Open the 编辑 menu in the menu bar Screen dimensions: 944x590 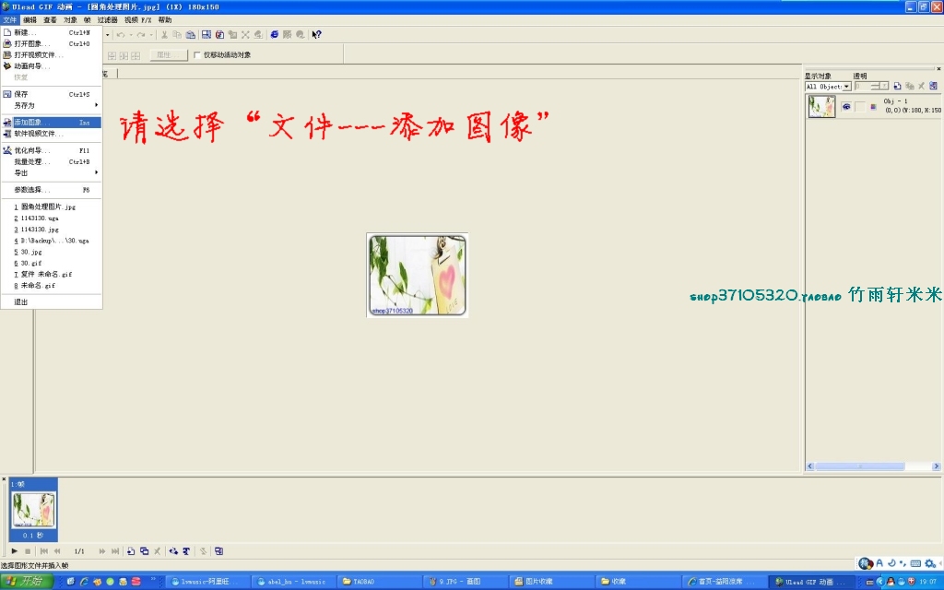[x=30, y=20]
